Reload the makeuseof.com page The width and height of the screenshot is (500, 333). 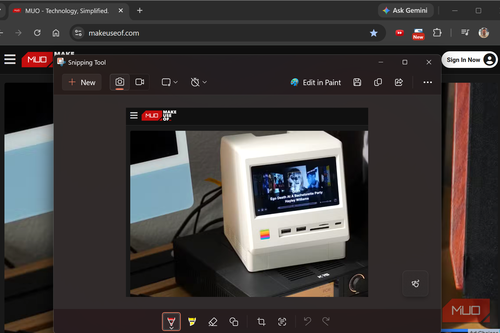pos(37,33)
